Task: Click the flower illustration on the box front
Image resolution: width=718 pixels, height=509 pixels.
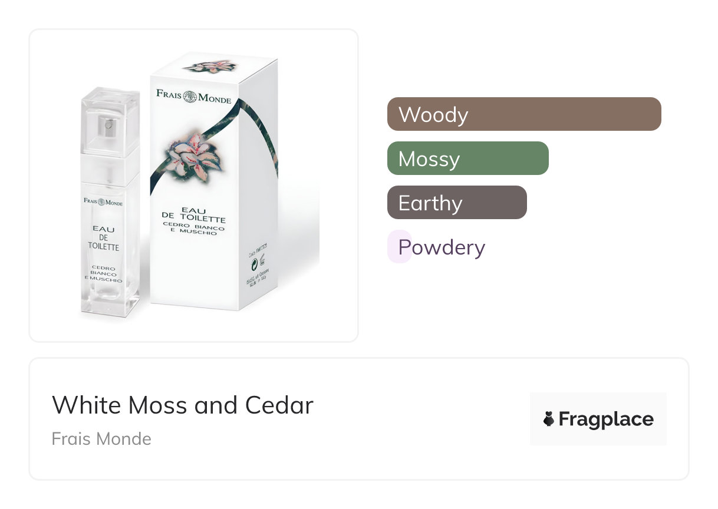Action: pyautogui.click(x=184, y=156)
